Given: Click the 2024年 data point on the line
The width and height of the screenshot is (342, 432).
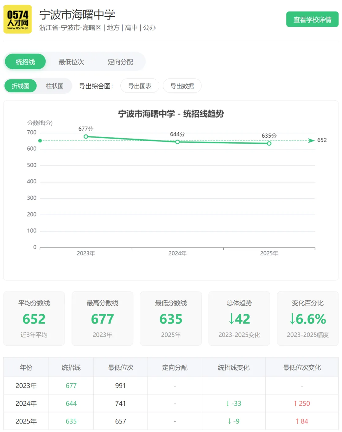Looking at the screenshot, I should [x=177, y=142].
